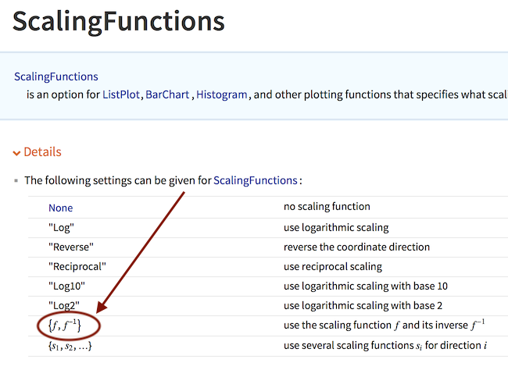This screenshot has width=508, height=370.
Task: Select the "Reverse" setting entry
Action: pyautogui.click(x=71, y=247)
